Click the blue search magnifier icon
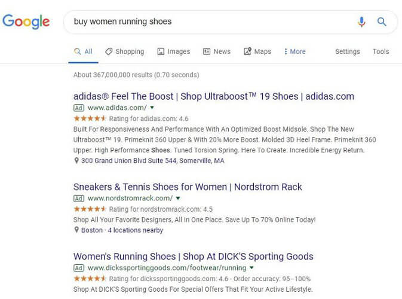The height and width of the screenshot is (299, 402). click(x=382, y=22)
